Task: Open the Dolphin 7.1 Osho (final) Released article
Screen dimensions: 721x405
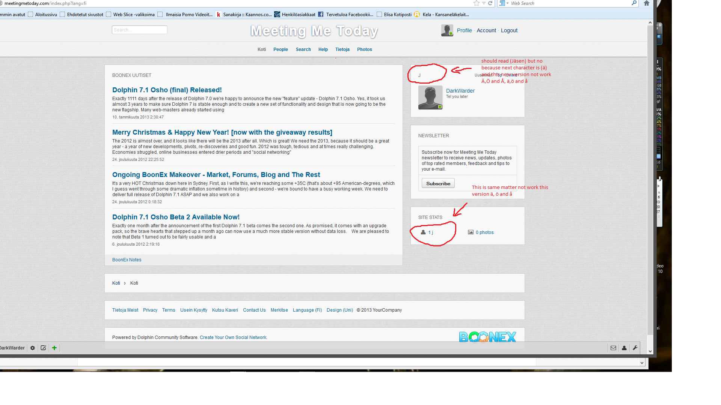Action: [167, 90]
